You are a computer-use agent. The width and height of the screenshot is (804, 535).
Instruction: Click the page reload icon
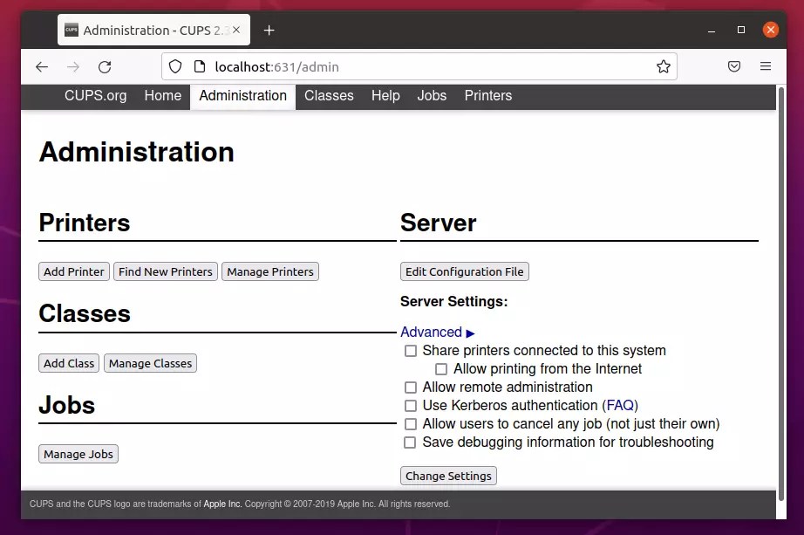coord(105,66)
